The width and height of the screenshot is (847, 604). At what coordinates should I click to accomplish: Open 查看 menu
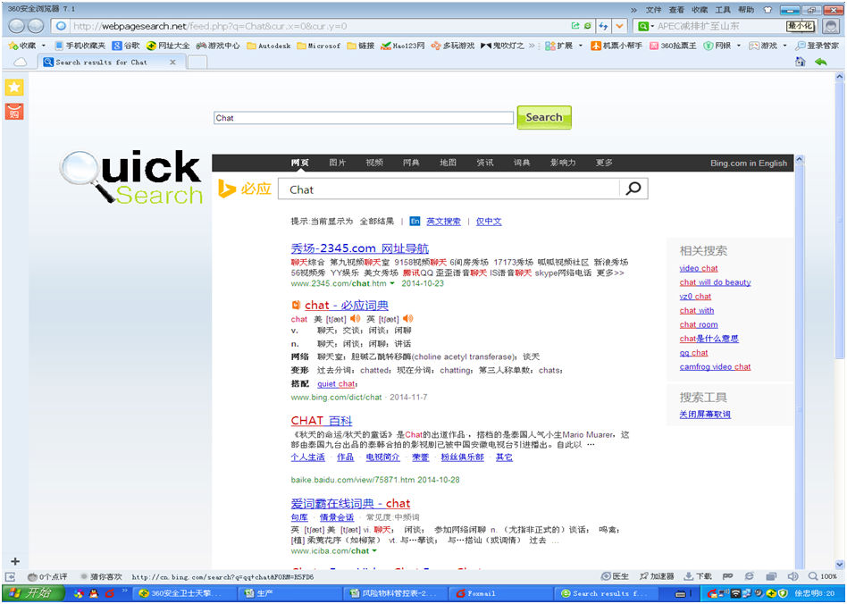[676, 10]
